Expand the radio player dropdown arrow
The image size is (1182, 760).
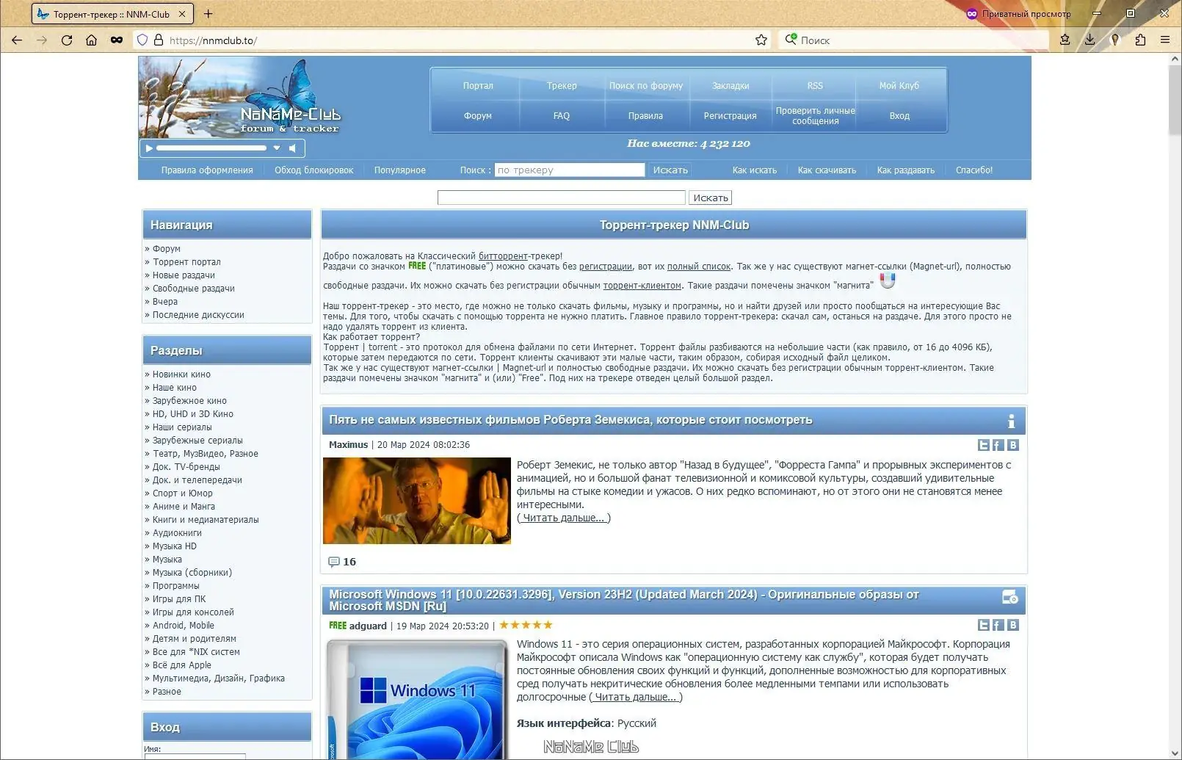click(x=277, y=148)
